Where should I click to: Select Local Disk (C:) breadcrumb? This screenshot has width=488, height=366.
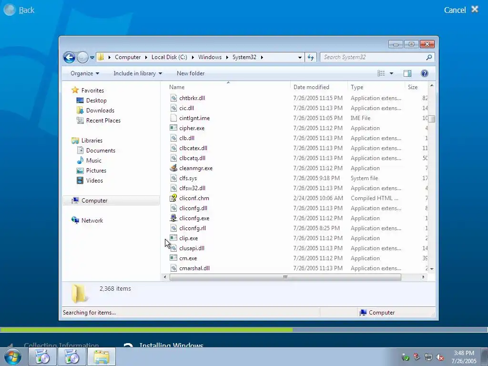coord(169,57)
